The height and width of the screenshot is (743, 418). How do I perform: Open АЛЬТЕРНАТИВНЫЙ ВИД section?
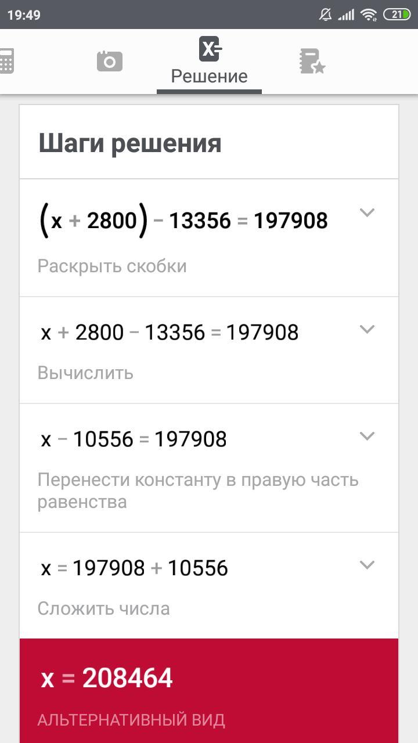(131, 720)
